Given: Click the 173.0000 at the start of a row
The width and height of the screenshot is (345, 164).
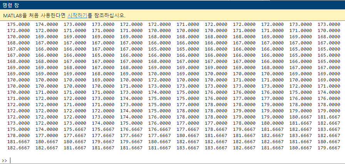Looking at the screenshot, I should point(18,123).
